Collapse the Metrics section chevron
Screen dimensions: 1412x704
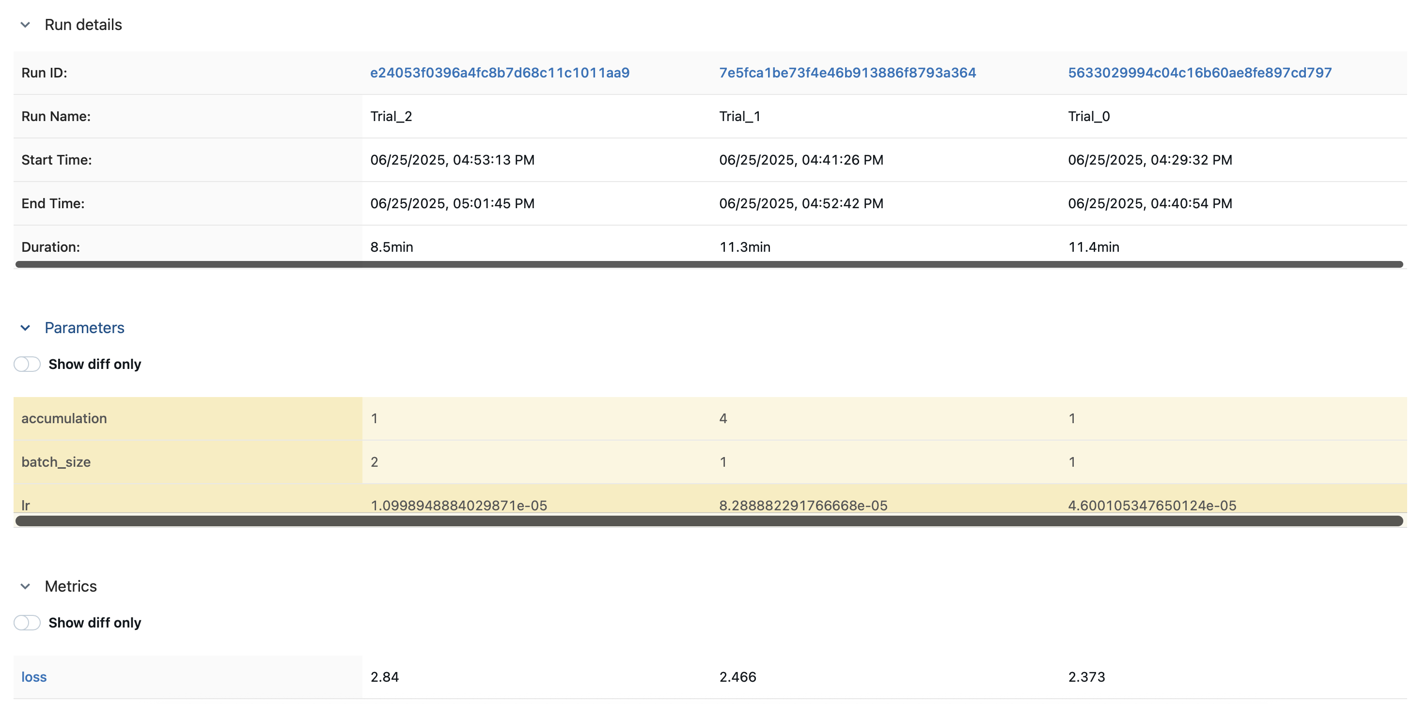pos(25,586)
